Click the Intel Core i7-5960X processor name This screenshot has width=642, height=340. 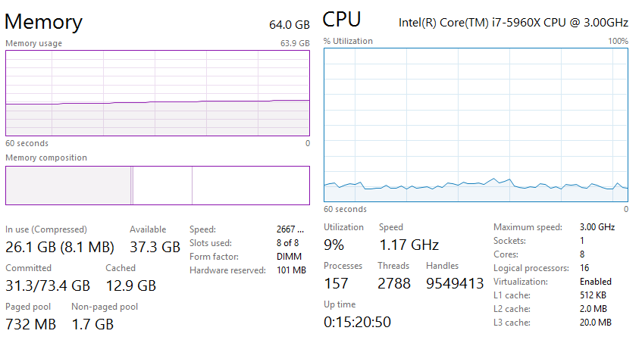(x=513, y=23)
